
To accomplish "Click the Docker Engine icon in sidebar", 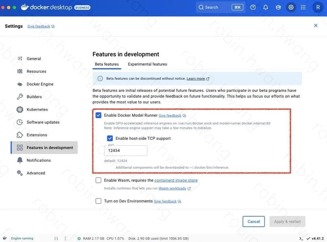I will pyautogui.click(x=20, y=84).
